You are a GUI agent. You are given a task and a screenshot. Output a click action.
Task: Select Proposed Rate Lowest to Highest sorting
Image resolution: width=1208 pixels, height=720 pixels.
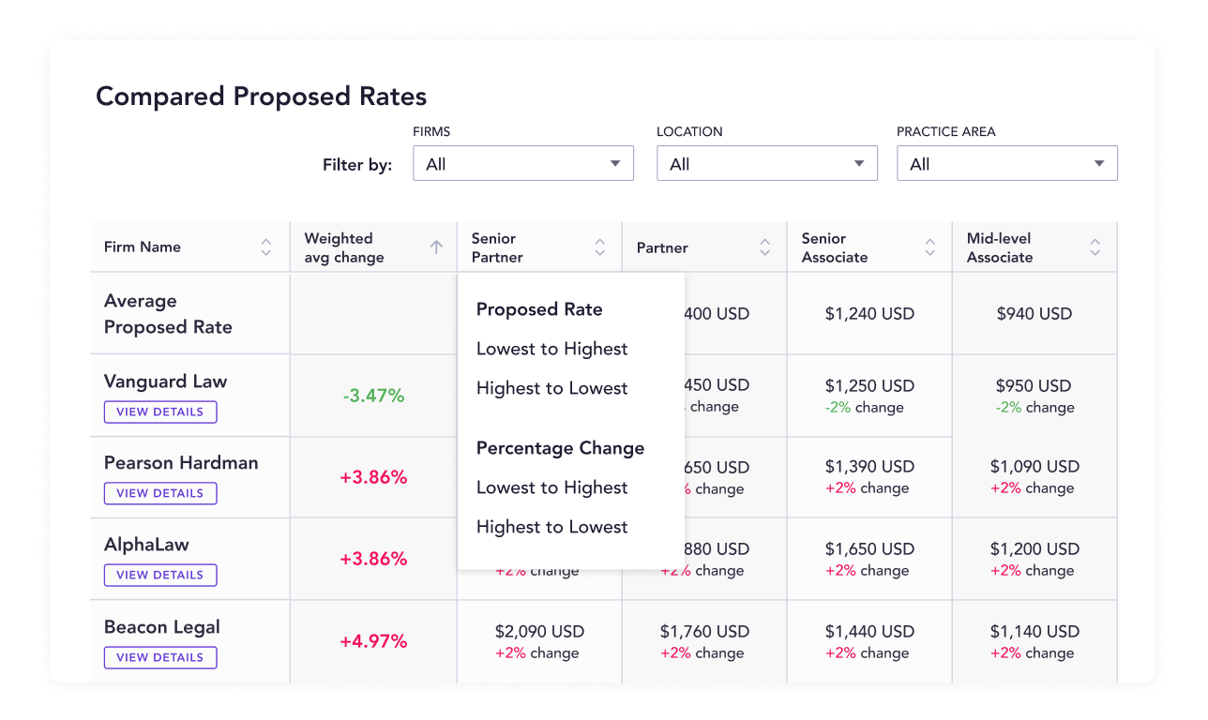coord(551,348)
